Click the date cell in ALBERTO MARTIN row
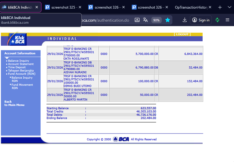Viewport: 234px width, 162px height. pos(55,95)
